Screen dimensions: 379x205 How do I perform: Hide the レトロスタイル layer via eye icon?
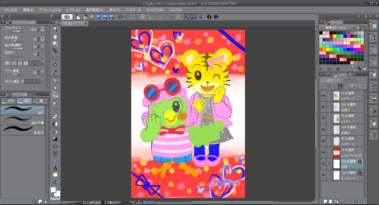click(323, 153)
